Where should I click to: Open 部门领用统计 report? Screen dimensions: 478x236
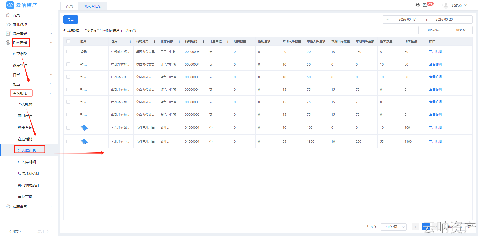coord(29,185)
